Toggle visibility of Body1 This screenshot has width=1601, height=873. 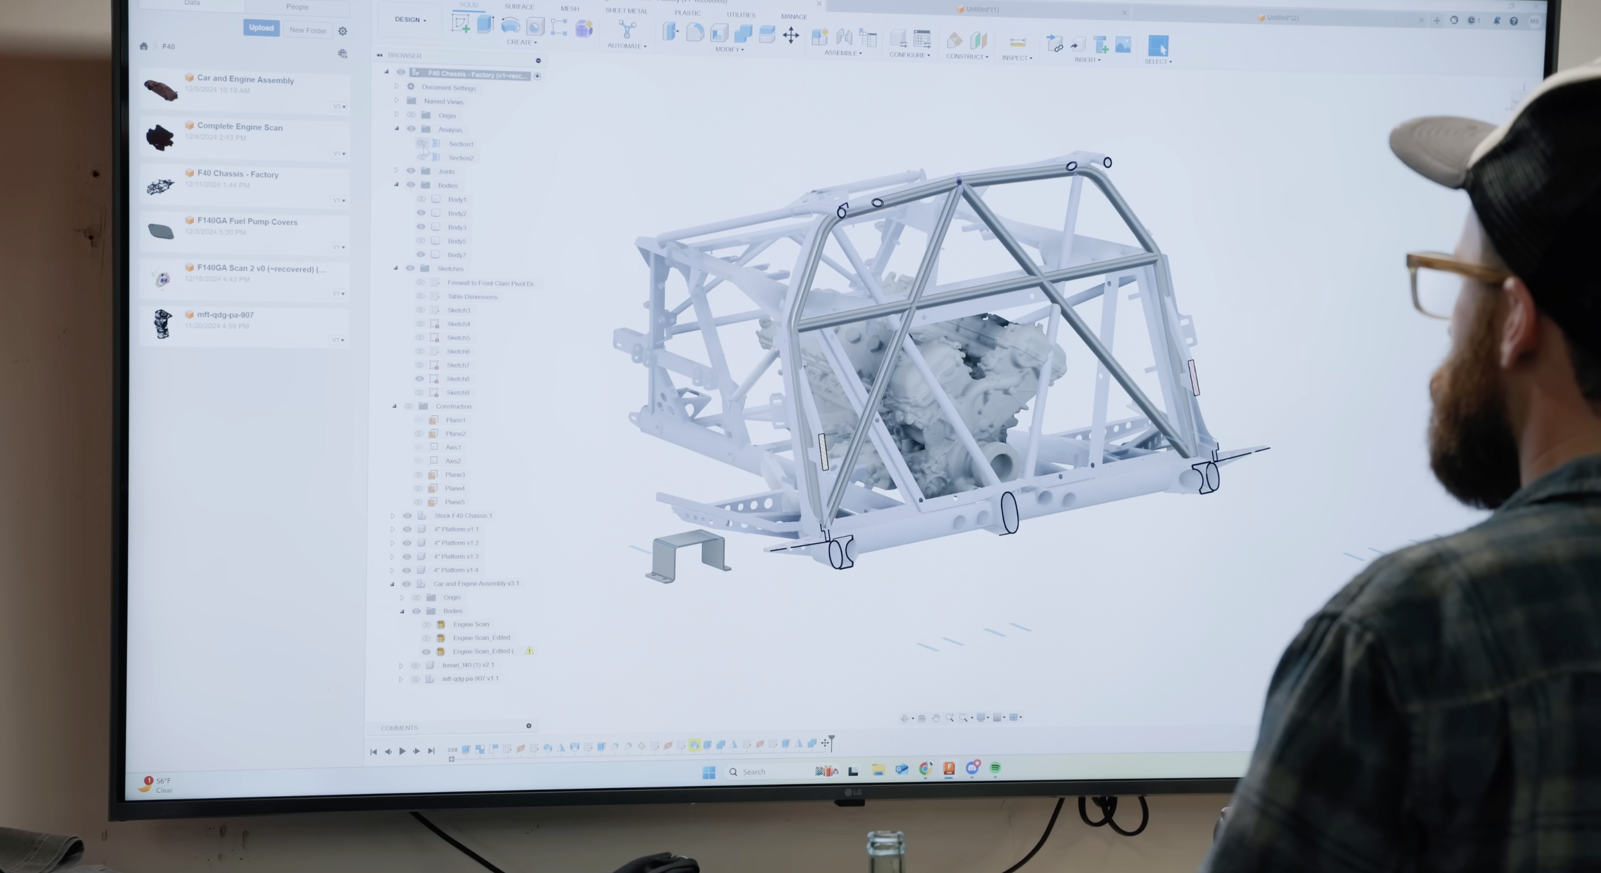421,199
